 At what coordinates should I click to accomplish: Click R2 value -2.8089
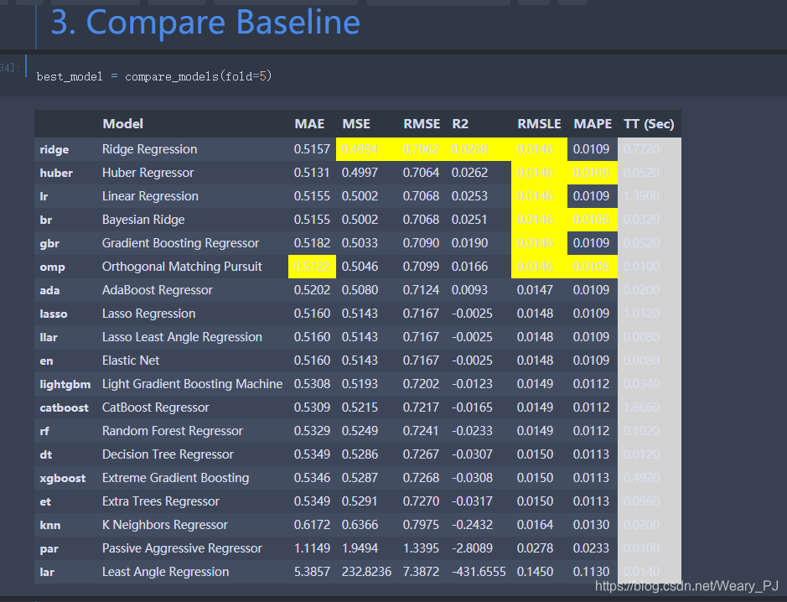[x=472, y=548]
